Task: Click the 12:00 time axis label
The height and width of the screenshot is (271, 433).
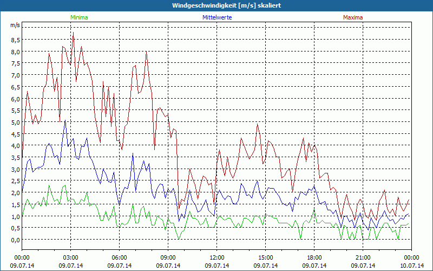Action: pyautogui.click(x=217, y=258)
